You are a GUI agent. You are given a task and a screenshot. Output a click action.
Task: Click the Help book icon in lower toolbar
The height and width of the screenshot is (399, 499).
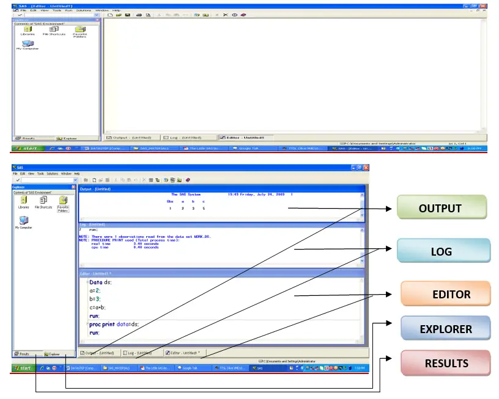point(188,180)
